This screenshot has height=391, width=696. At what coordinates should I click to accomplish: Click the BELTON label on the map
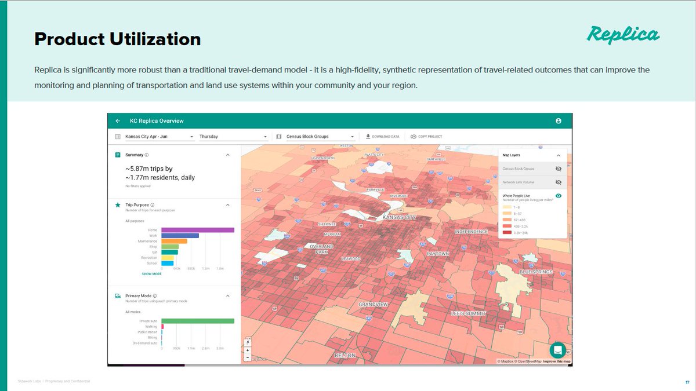point(345,355)
